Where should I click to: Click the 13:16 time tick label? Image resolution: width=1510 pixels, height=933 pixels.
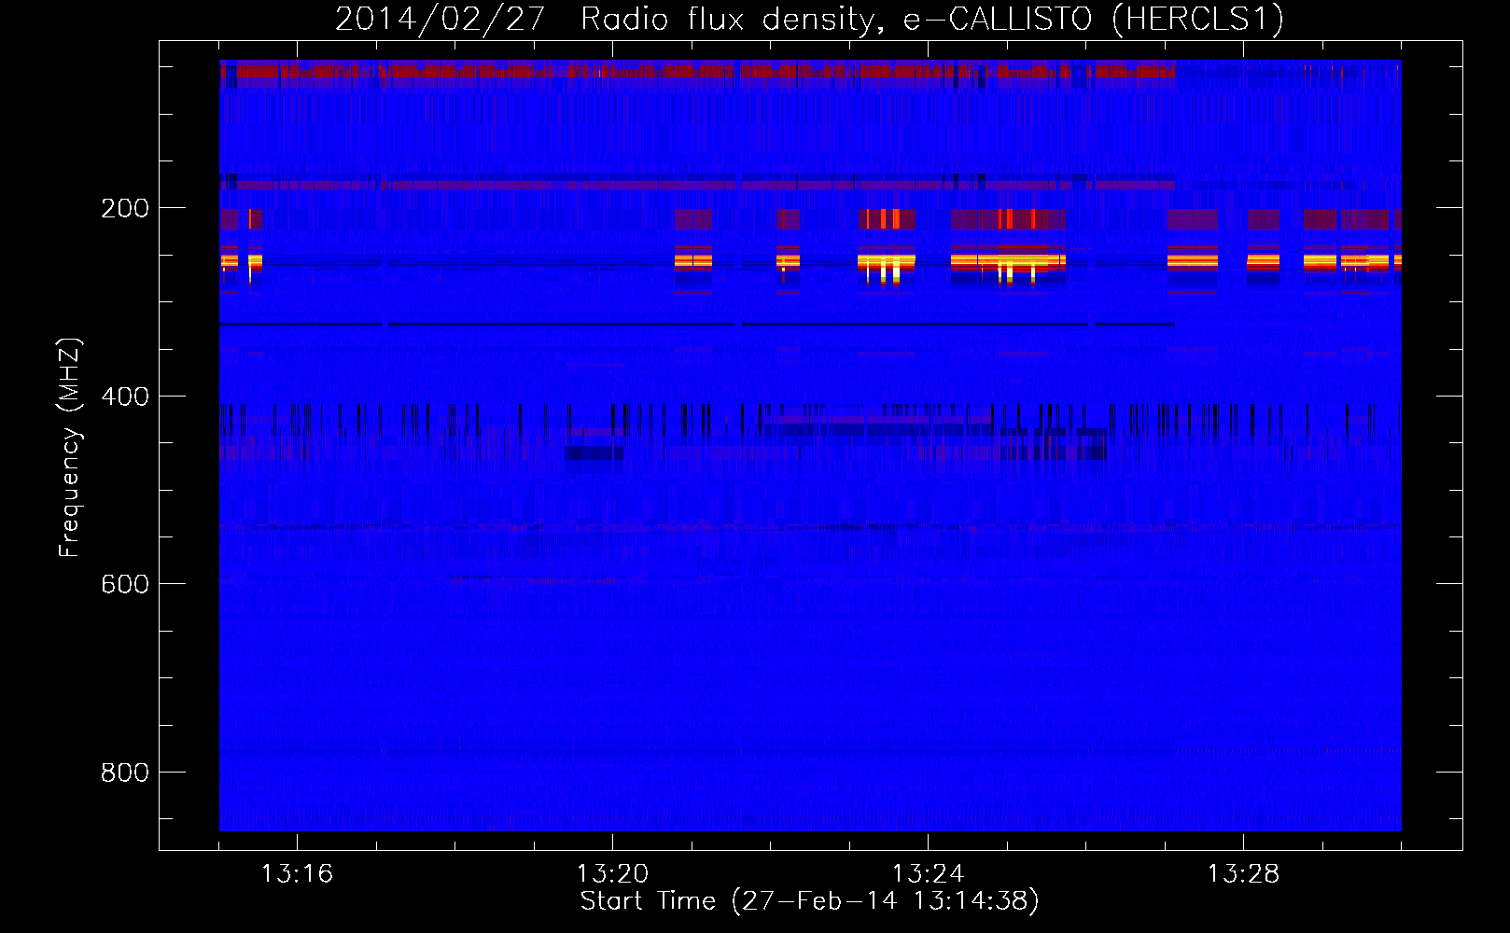click(x=297, y=874)
